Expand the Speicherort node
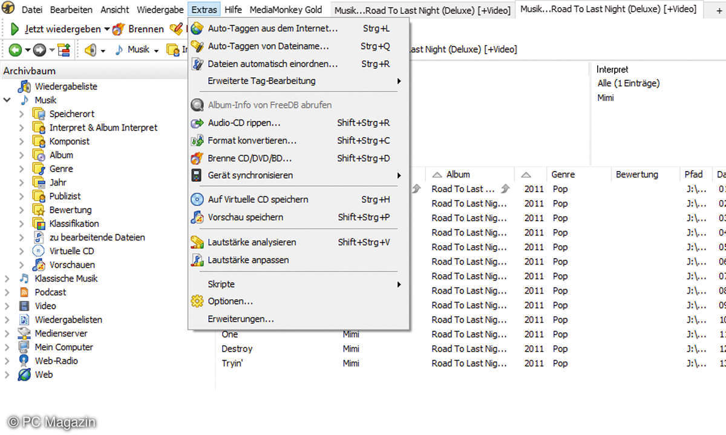 pyautogui.click(x=22, y=114)
